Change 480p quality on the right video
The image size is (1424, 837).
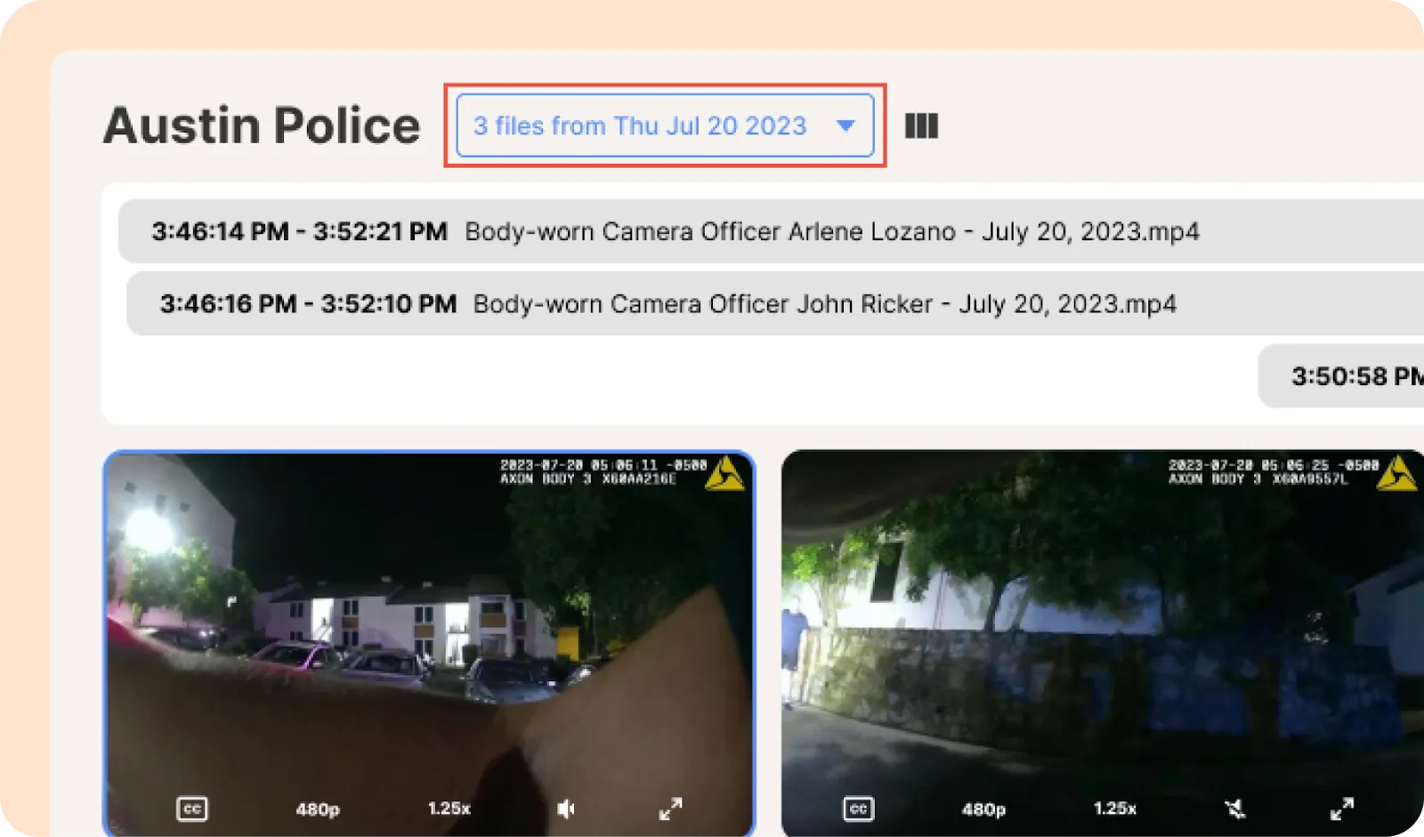[x=983, y=809]
